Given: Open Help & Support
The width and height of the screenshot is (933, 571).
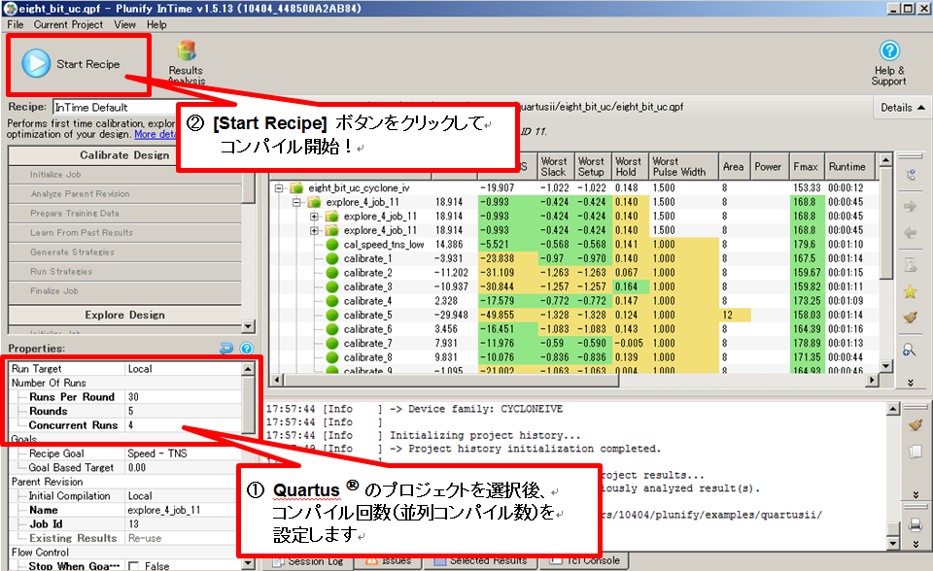Looking at the screenshot, I should pos(888,62).
